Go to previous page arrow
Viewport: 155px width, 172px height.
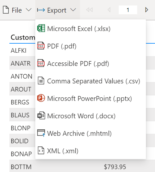coord(109,10)
